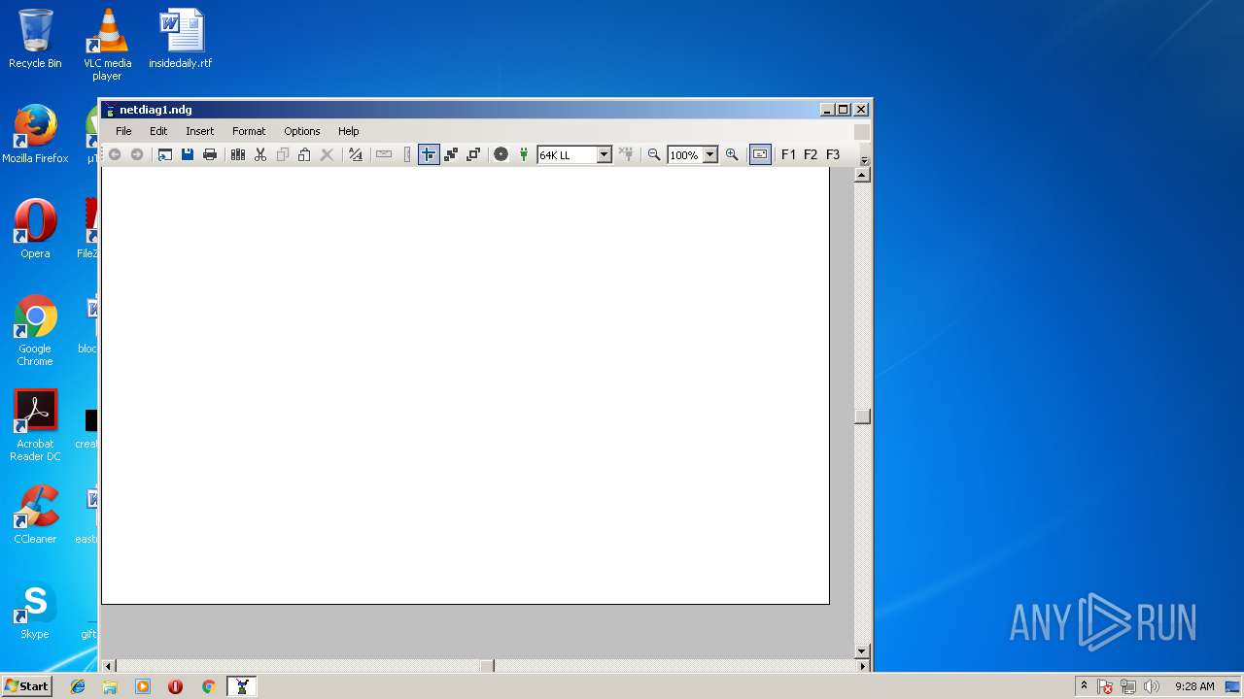Image resolution: width=1244 pixels, height=699 pixels.
Task: Click the horizontal label box icon
Action: pos(384,154)
